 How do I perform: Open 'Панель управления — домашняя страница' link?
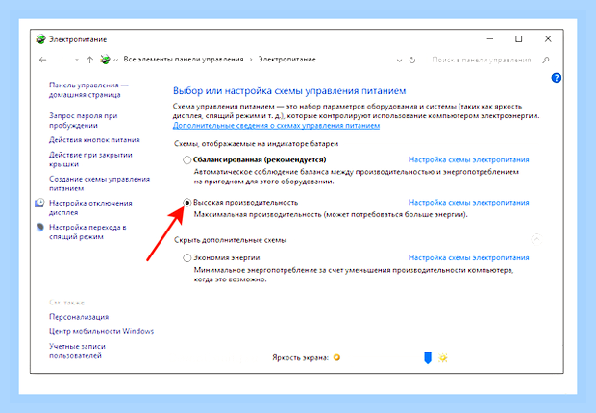coord(88,90)
